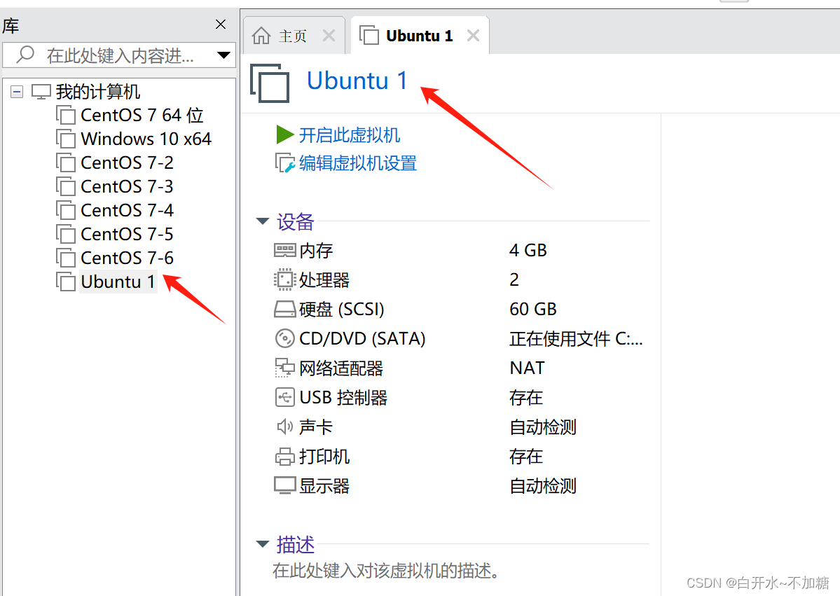Select CentOS 7-2 in library
Image resolution: width=840 pixels, height=596 pixels.
(x=127, y=162)
